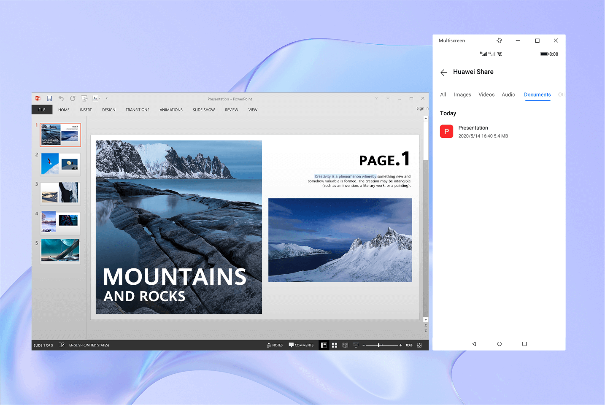Open the Transitions ribbon tab
Image resolution: width=605 pixels, height=405 pixels.
(138, 110)
